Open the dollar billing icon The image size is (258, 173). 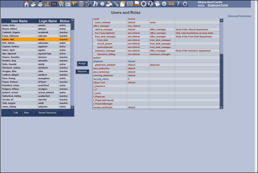pyautogui.click(x=130, y=4)
